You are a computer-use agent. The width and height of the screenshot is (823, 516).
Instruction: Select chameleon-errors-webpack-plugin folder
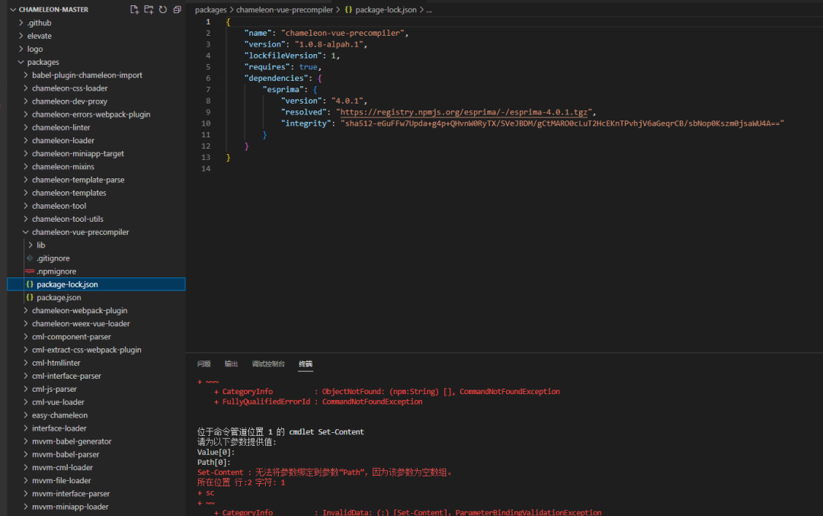click(91, 114)
